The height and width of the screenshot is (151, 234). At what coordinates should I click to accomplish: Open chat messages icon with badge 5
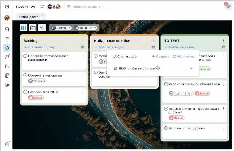click(229, 7)
